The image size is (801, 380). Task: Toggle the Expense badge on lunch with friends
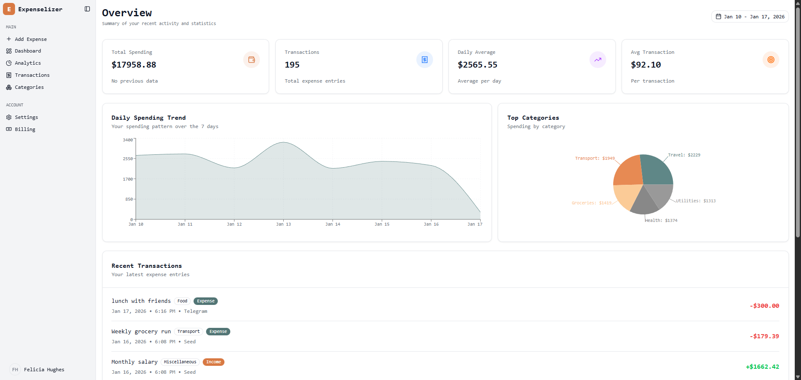(x=205, y=301)
